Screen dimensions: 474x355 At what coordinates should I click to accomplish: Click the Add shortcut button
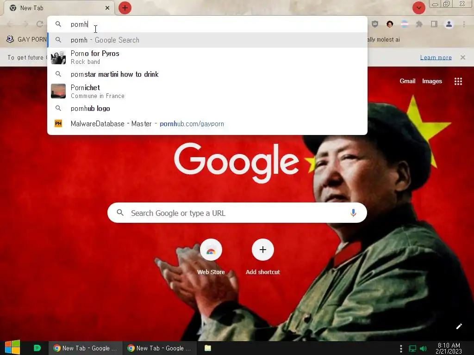point(263,257)
